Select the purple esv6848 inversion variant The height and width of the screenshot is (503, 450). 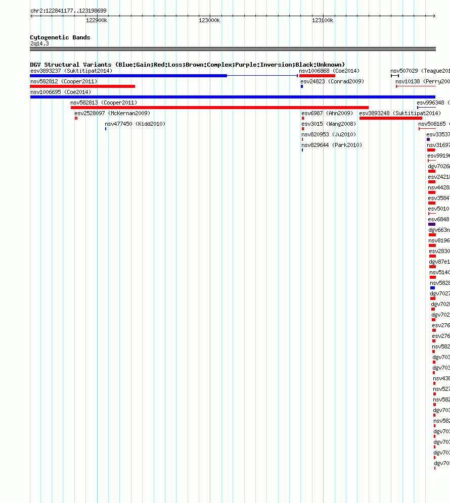pos(432,224)
